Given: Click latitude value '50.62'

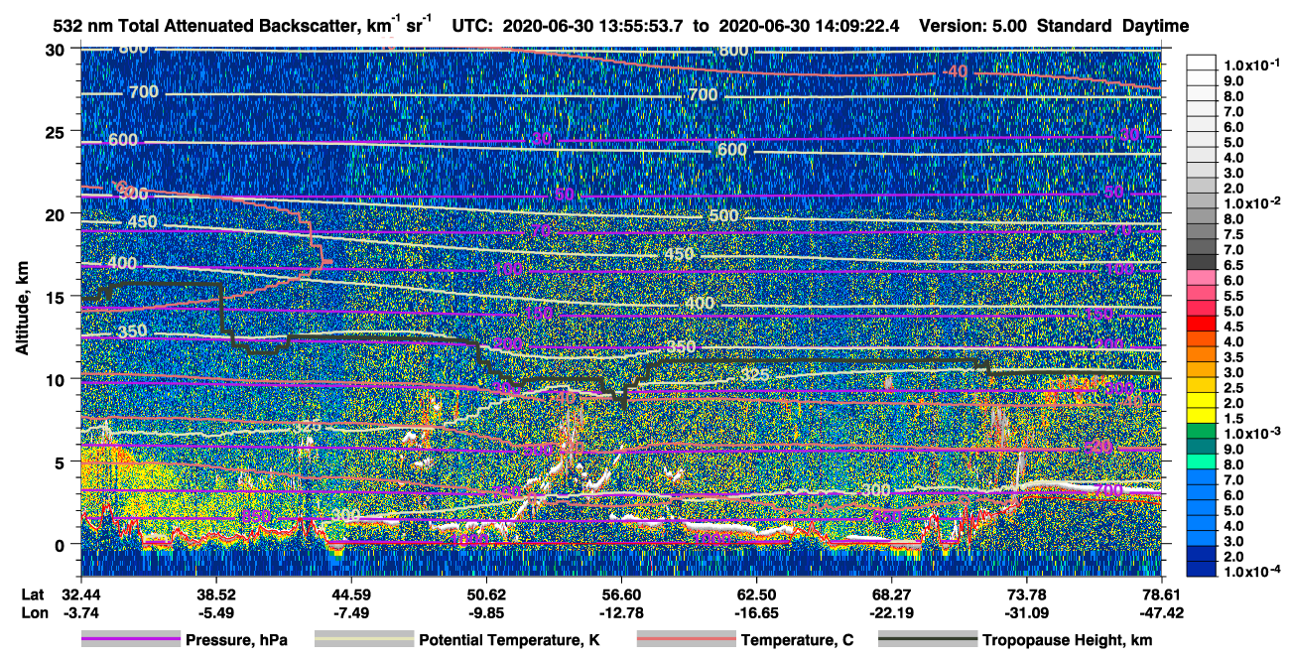Looking at the screenshot, I should (x=485, y=595).
